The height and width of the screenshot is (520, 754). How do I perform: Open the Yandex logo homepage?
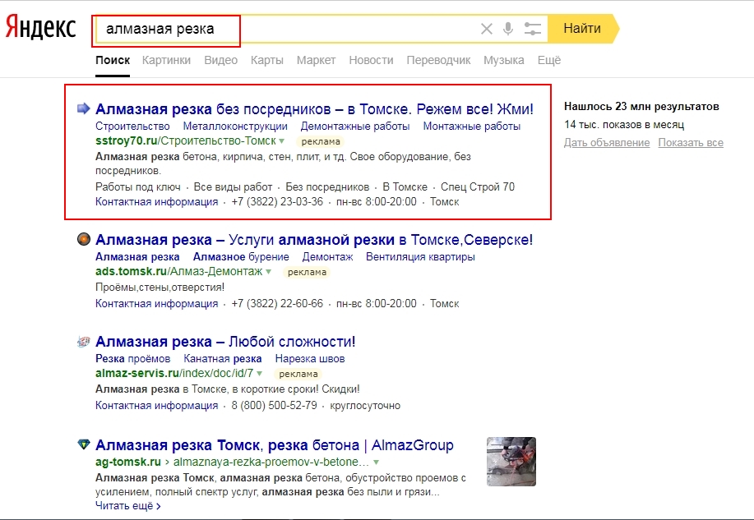[41, 26]
